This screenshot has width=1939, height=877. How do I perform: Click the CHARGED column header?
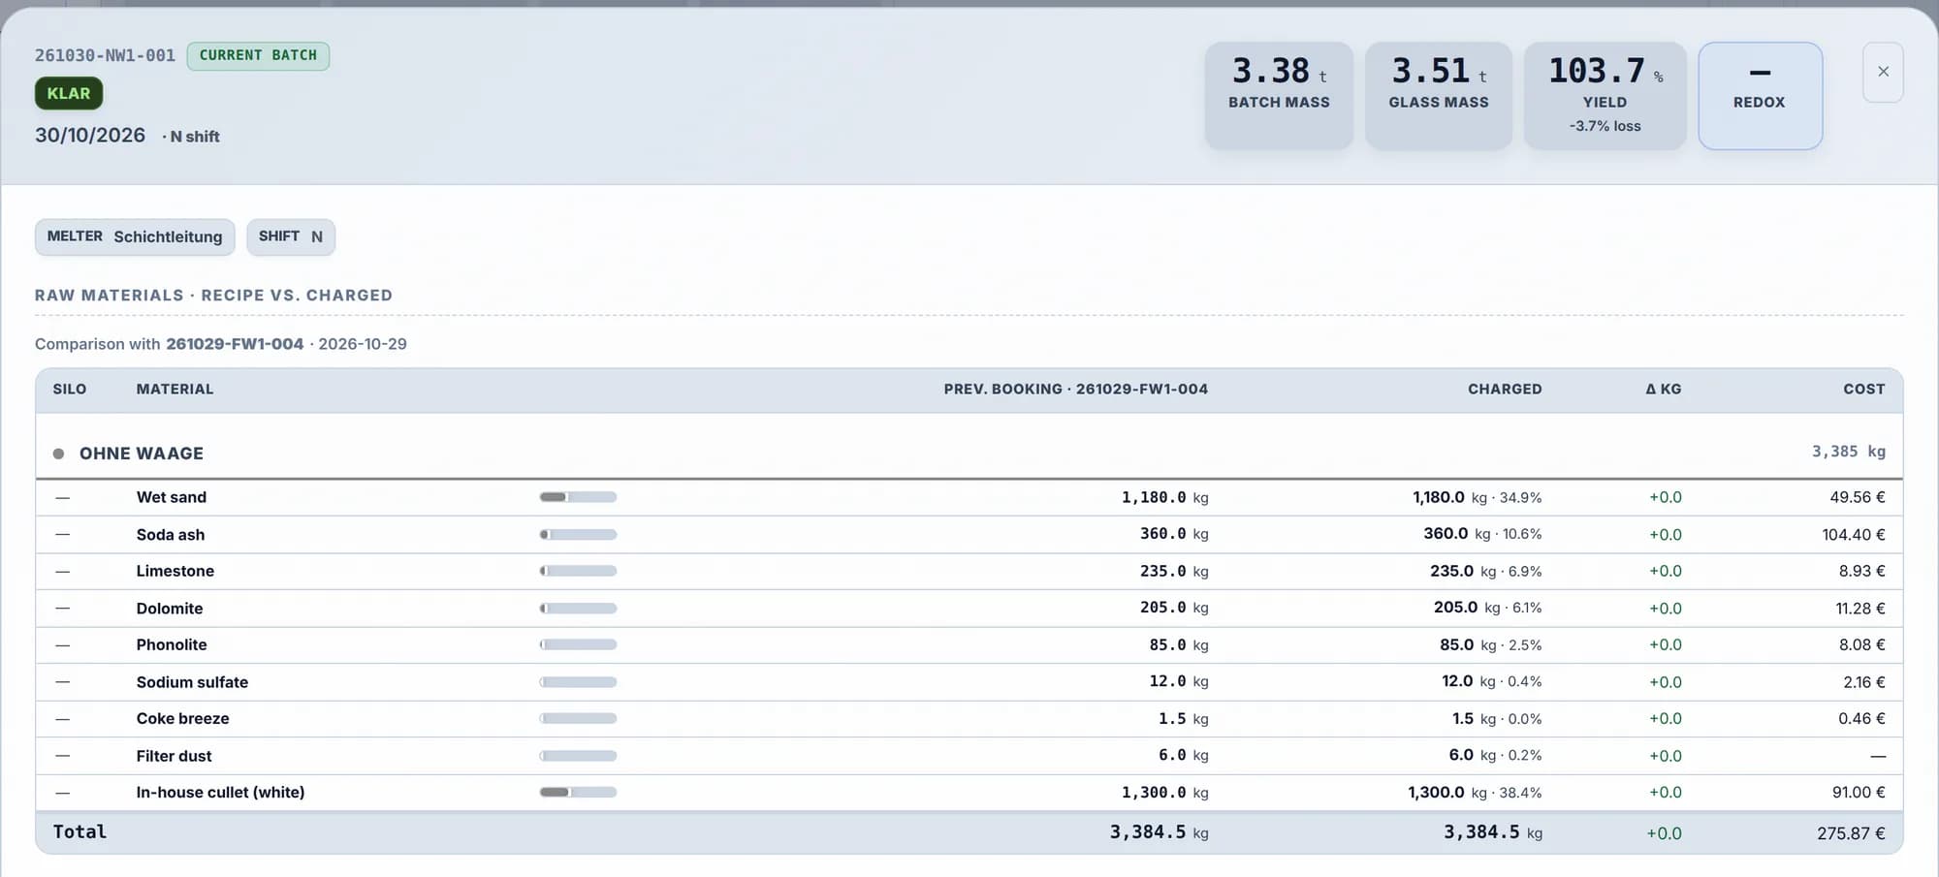[x=1505, y=389]
